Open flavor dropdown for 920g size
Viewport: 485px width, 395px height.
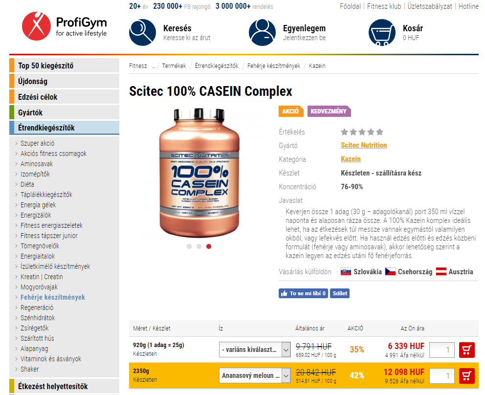coord(255,350)
